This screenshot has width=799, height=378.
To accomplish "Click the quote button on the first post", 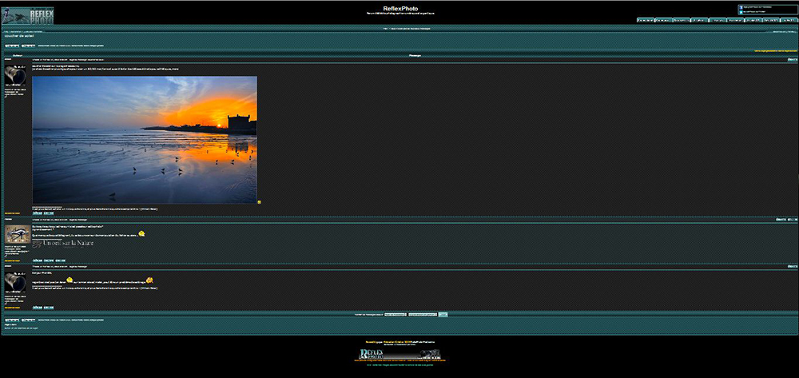I will click(793, 60).
